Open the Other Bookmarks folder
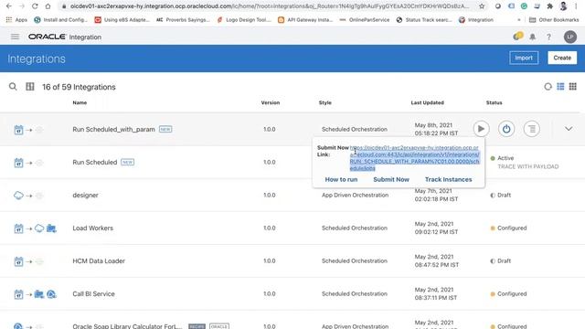 [554, 20]
